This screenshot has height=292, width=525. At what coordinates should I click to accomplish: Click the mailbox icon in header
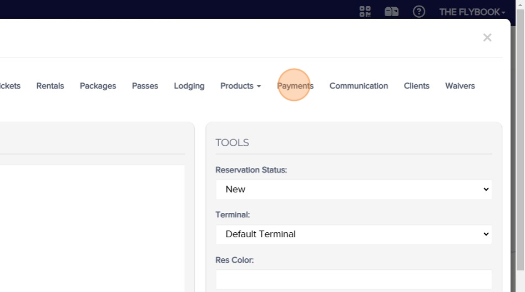pos(391,12)
